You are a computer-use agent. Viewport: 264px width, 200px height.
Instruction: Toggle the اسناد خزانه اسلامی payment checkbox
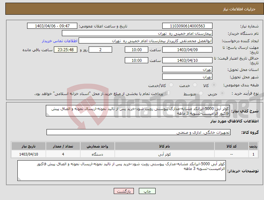click(168, 93)
